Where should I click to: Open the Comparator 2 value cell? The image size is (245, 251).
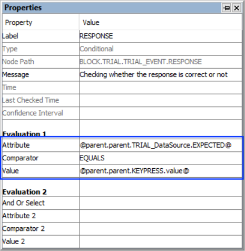pos(161,229)
